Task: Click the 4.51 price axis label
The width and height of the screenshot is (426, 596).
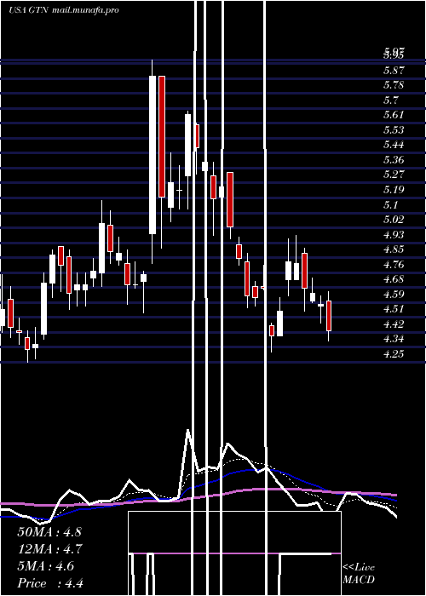Action: point(394,309)
